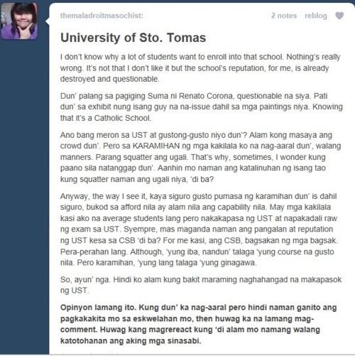Screen dimensions: 355x356
Task: Click paragraph beginning "Ano bang meron sa UST"
Action: point(200,157)
